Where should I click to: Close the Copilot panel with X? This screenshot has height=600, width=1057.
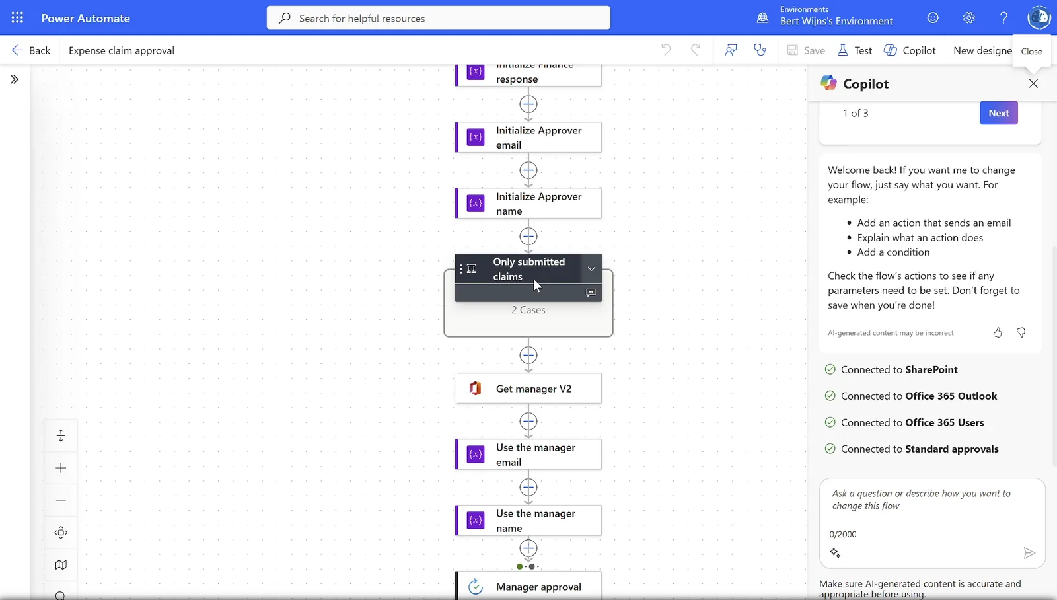coord(1033,83)
